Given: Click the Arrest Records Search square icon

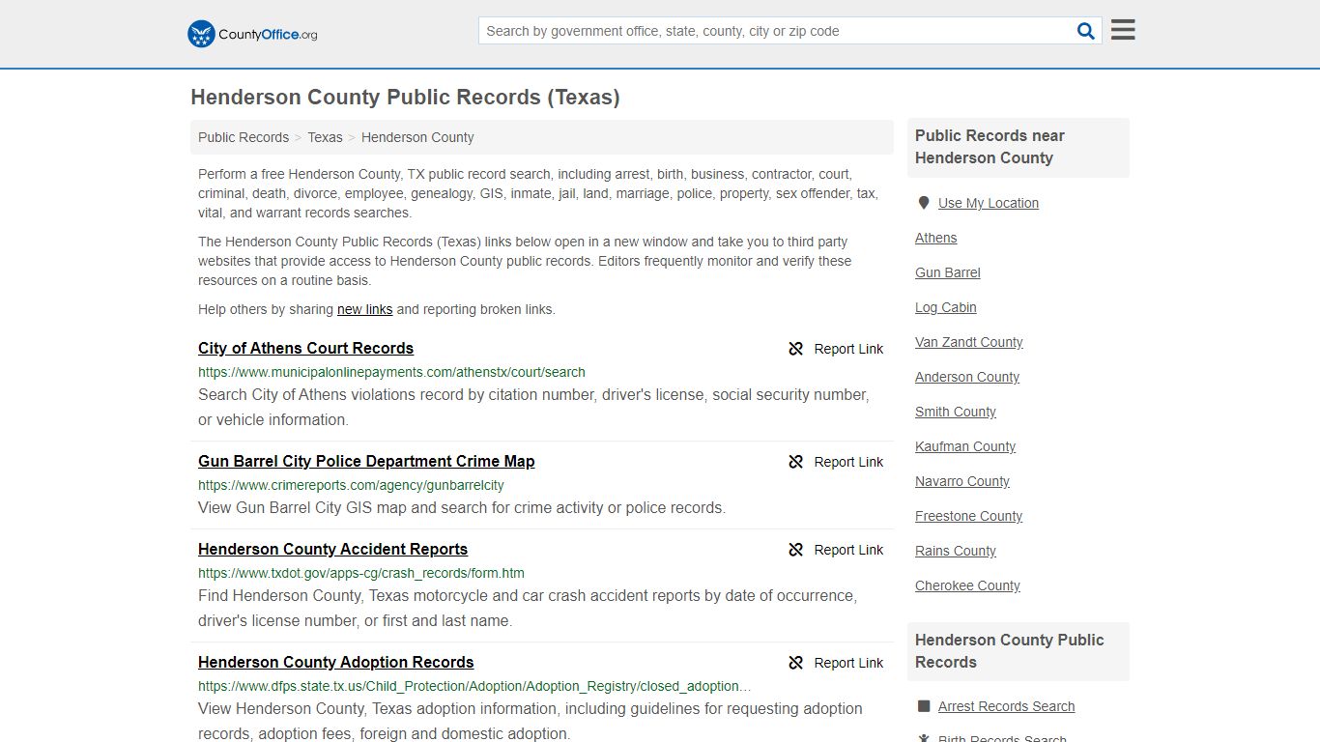Looking at the screenshot, I should pyautogui.click(x=926, y=706).
